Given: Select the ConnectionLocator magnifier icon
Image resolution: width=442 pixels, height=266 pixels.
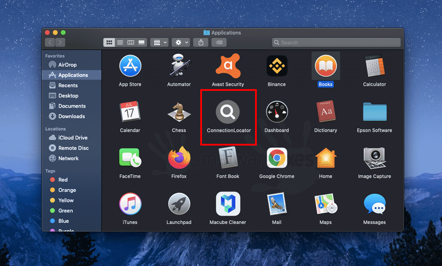Looking at the screenshot, I should click(228, 112).
